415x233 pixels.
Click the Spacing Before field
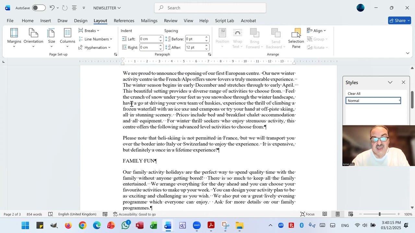pos(195,39)
